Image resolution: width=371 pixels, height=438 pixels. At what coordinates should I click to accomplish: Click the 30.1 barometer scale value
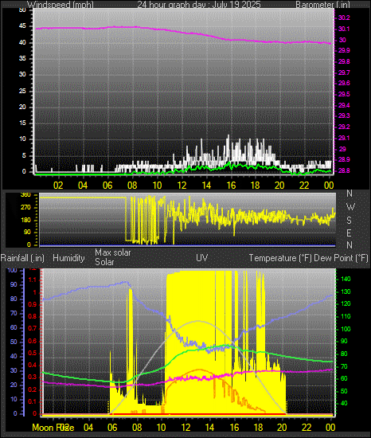[344, 29]
